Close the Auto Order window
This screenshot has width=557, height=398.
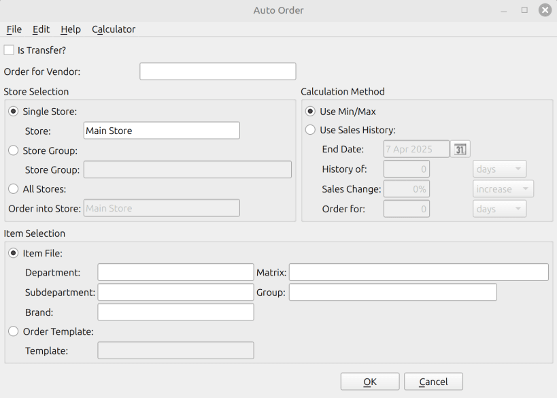click(x=545, y=10)
